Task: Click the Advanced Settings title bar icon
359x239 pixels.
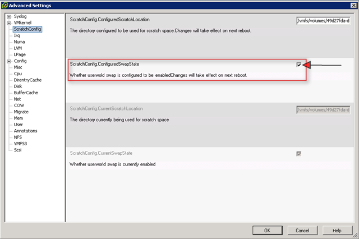Action: pos(5,5)
